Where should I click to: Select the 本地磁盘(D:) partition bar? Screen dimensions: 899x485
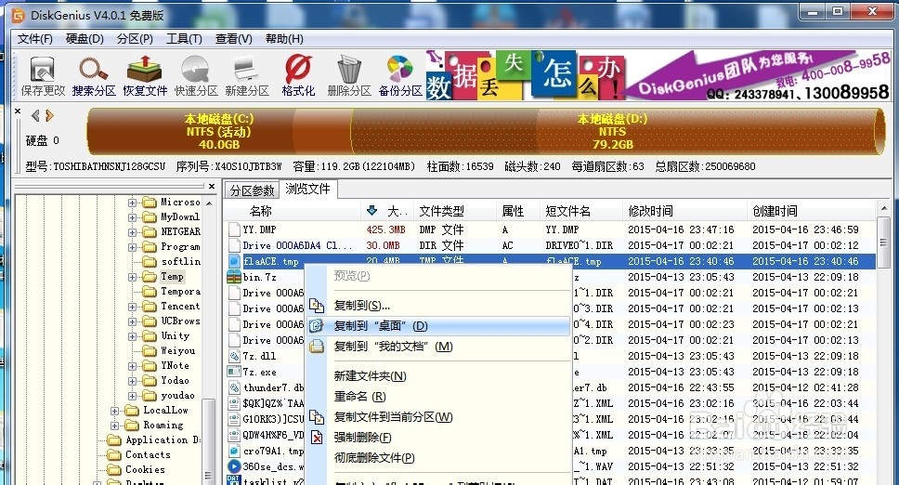[618, 131]
